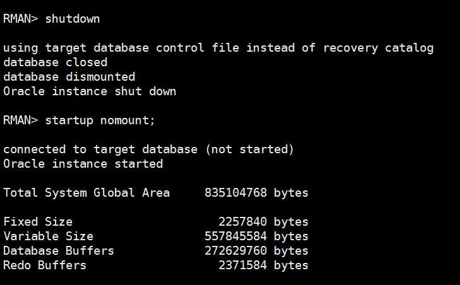Click the second RMAN> prompt
This screenshot has width=460, height=285.
(21, 120)
